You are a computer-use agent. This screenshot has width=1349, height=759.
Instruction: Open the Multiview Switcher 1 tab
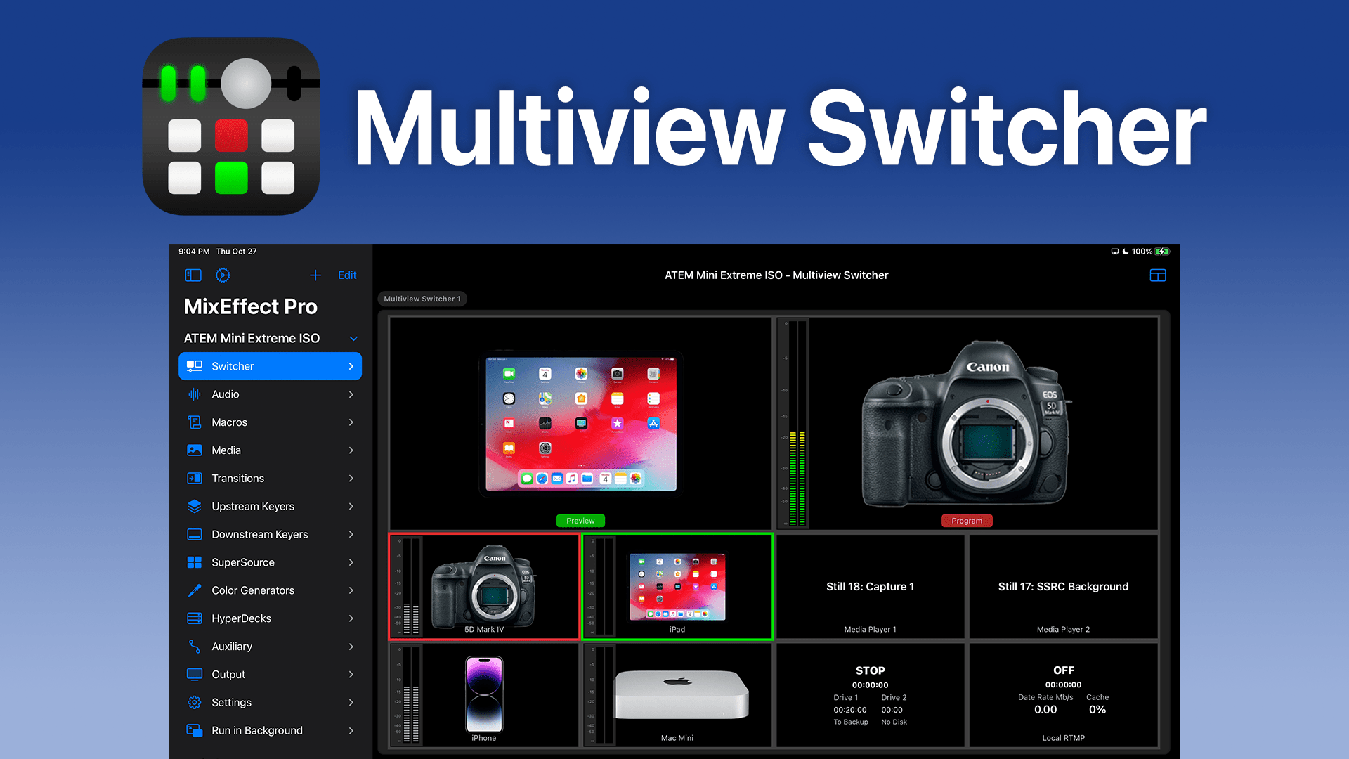click(422, 299)
